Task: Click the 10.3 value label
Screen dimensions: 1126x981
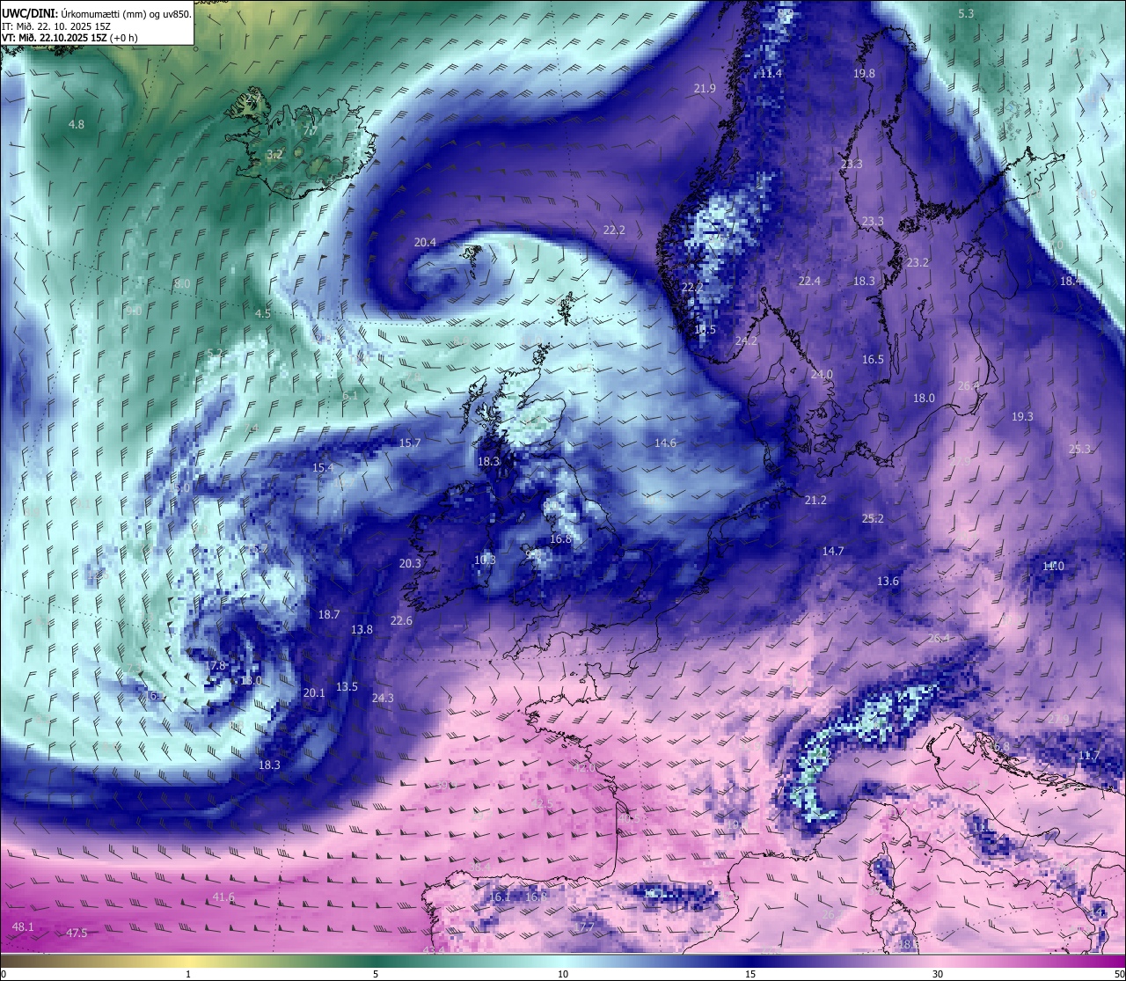Action: 485,560
